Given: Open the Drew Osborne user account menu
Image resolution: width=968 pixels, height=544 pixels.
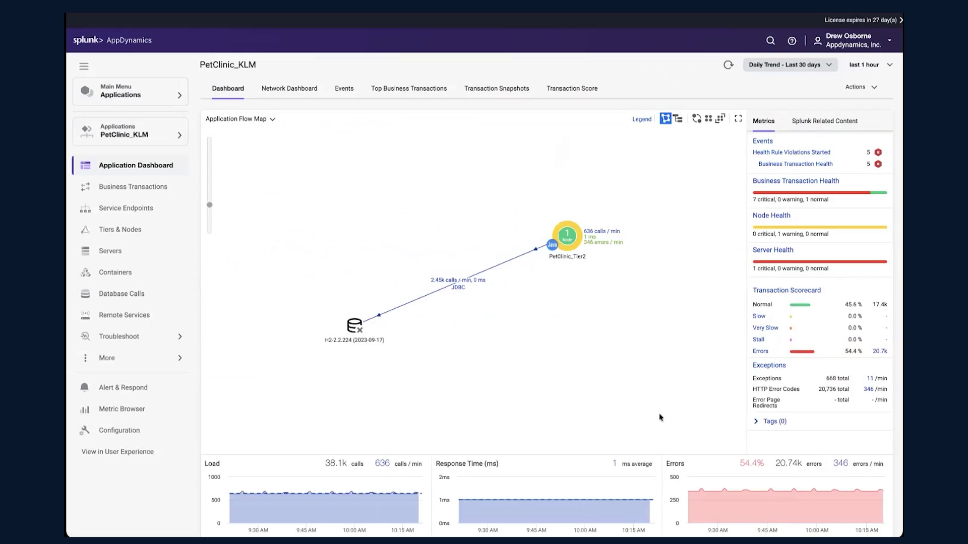Looking at the screenshot, I should click(x=853, y=40).
